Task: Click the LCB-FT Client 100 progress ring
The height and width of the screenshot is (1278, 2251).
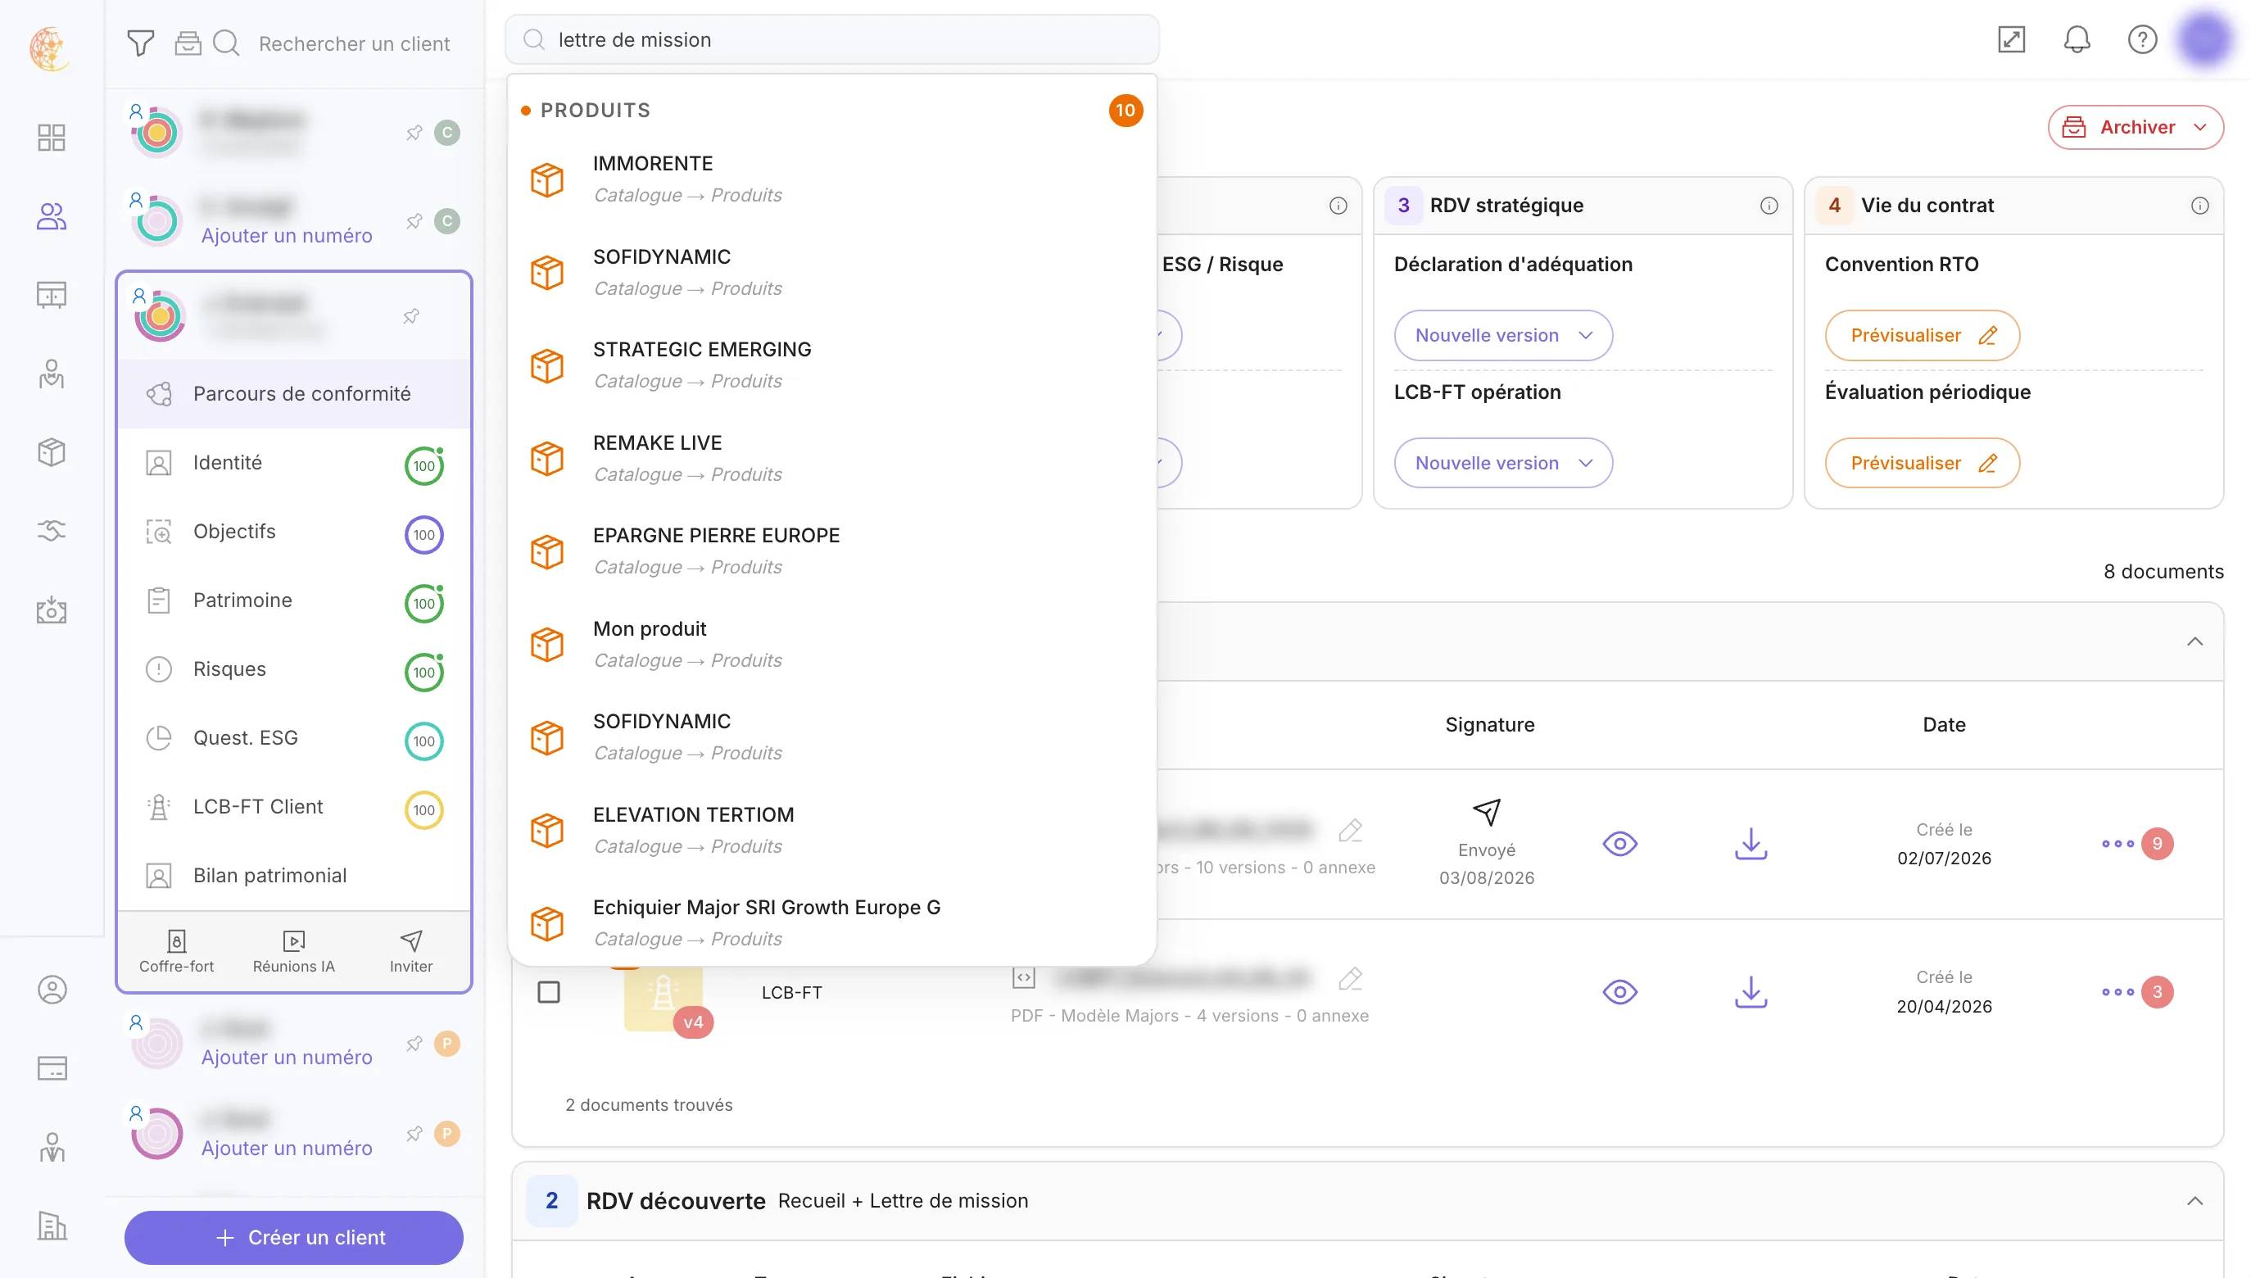Action: pos(423,810)
